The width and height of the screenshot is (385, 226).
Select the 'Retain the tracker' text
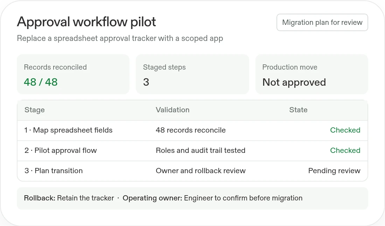pyautogui.click(x=85, y=198)
